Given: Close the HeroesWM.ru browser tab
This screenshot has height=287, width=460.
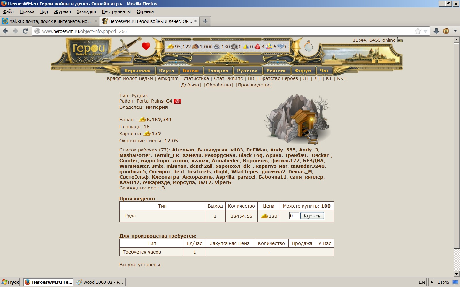Looking at the screenshot, I should coord(195,21).
